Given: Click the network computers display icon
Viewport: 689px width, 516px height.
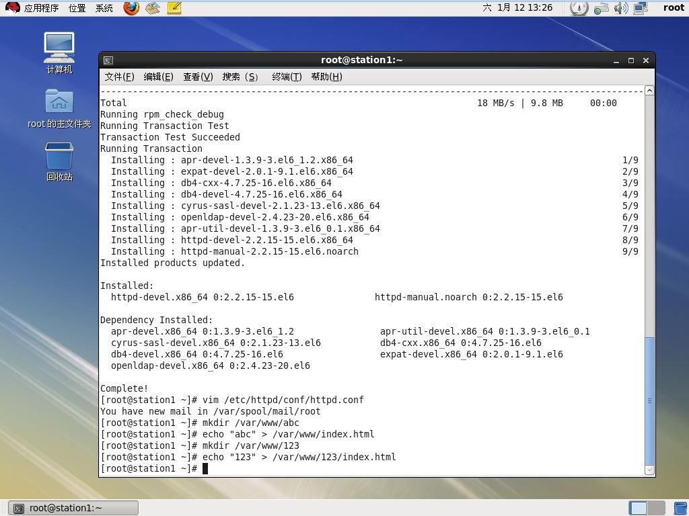Looking at the screenshot, I should click(x=641, y=8).
